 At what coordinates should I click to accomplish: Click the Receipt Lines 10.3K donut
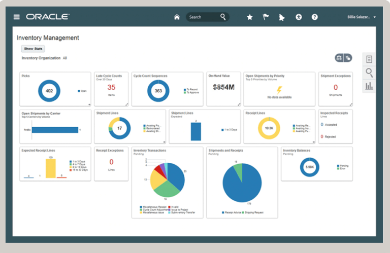269,128
